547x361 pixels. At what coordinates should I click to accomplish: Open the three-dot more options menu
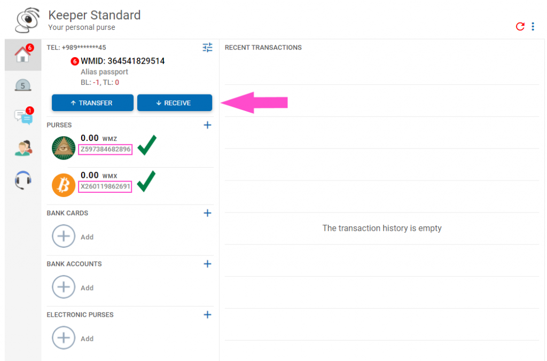(533, 26)
